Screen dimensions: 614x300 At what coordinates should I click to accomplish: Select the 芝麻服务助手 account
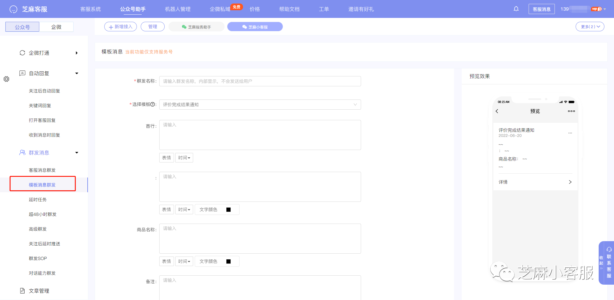[x=196, y=27]
